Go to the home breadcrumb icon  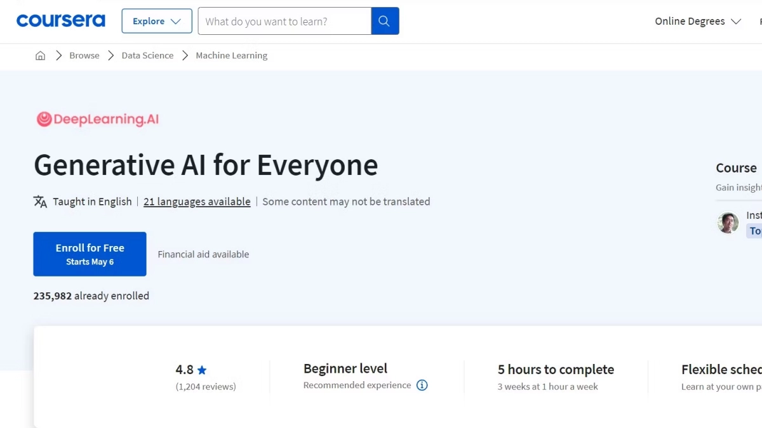pyautogui.click(x=40, y=56)
